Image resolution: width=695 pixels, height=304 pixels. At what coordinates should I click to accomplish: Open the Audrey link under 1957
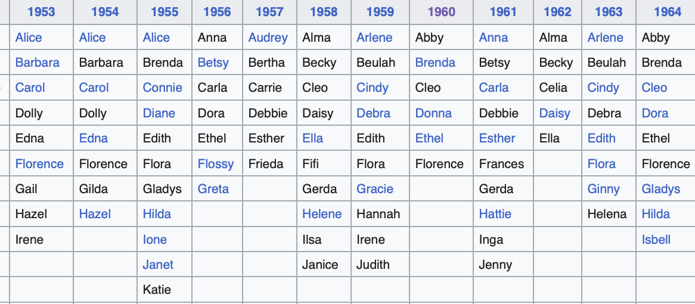[268, 38]
